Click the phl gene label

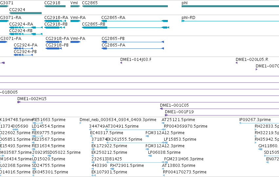pyautogui.click(x=185, y=3)
